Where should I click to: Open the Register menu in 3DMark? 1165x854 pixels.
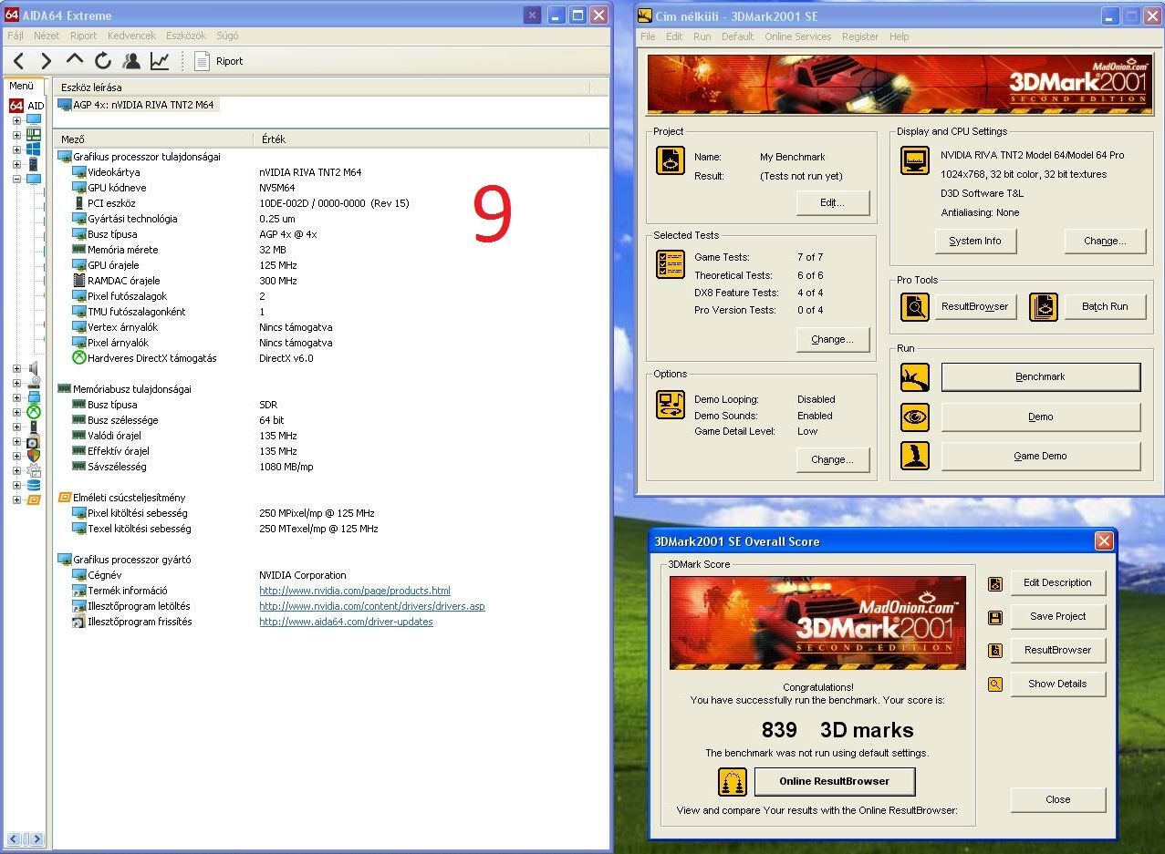click(x=859, y=36)
